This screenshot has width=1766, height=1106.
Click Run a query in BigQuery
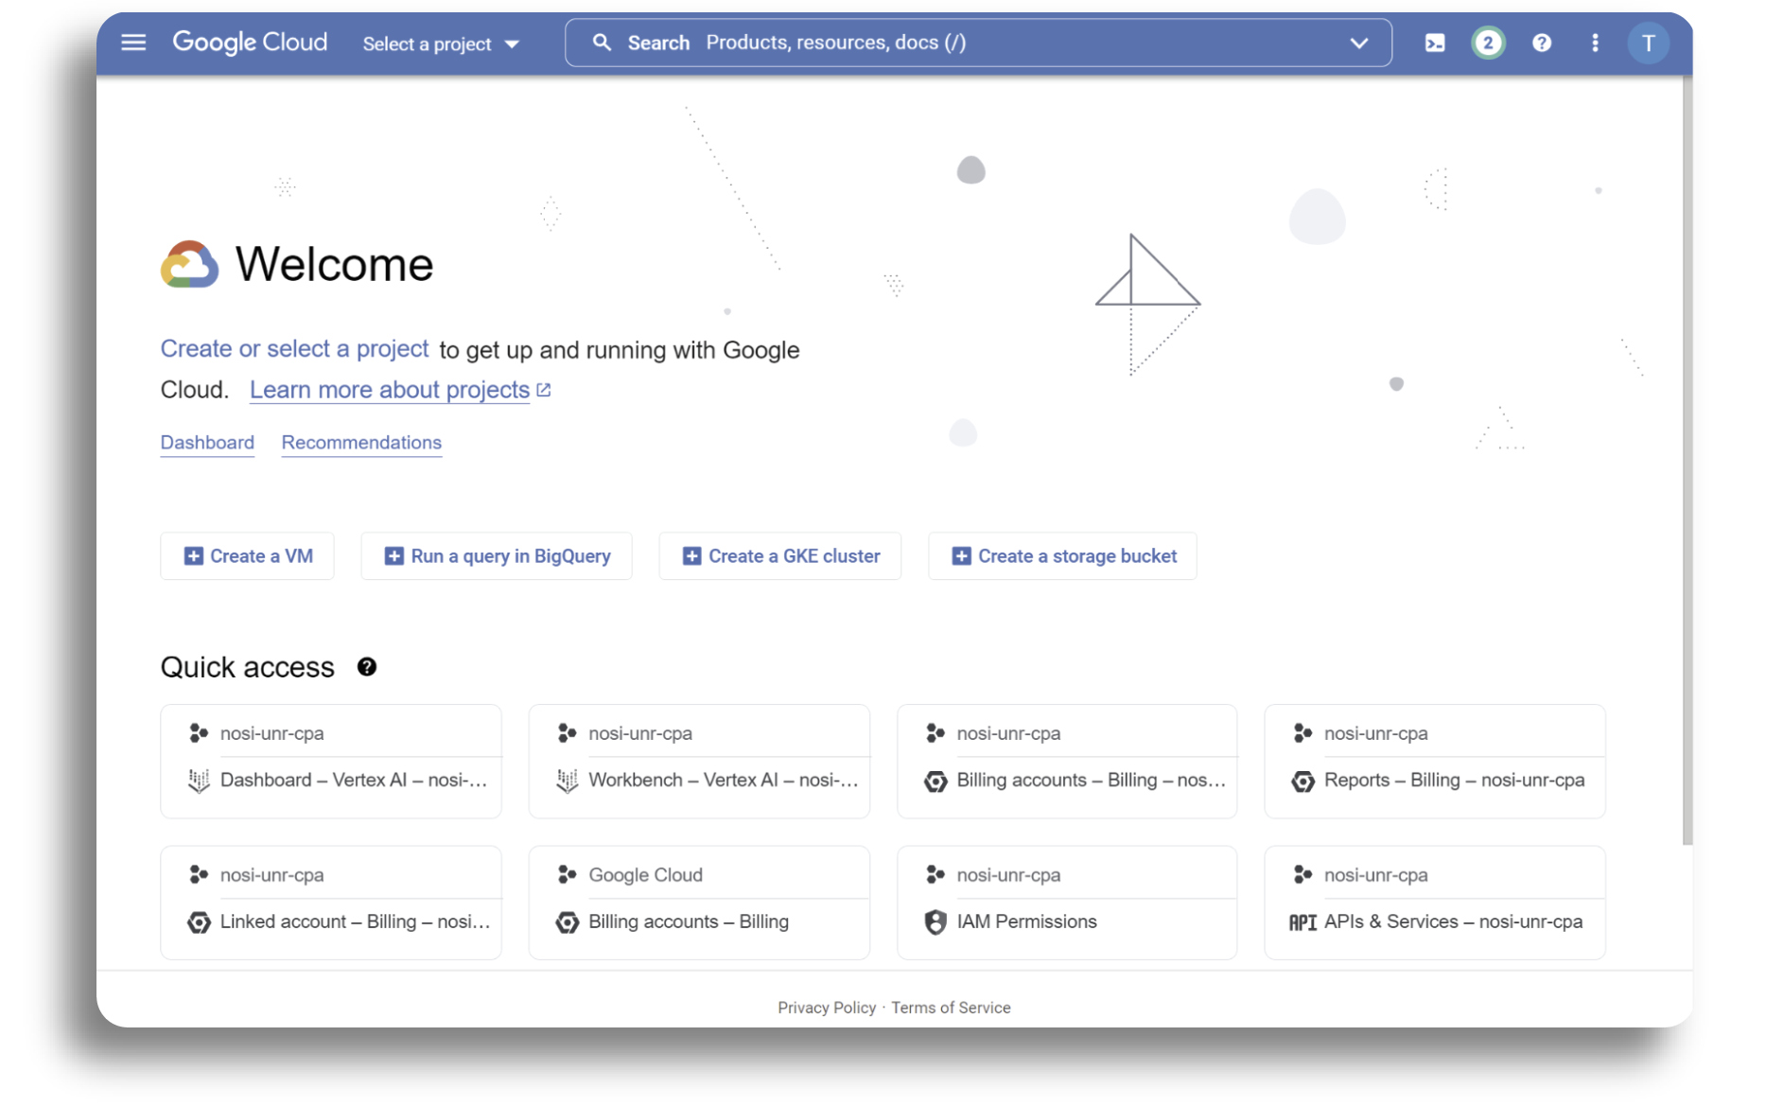pos(497,556)
